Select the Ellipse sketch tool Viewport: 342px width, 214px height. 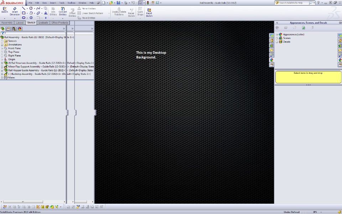click(x=38, y=13)
